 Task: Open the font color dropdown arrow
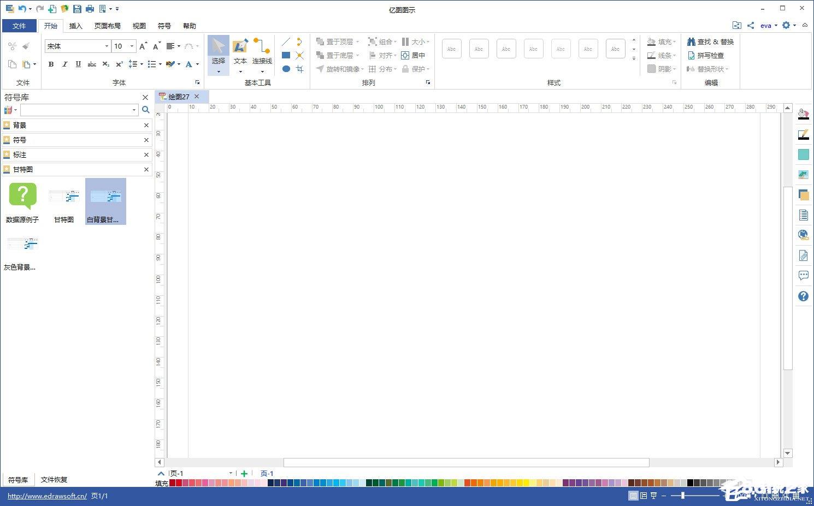coord(197,64)
